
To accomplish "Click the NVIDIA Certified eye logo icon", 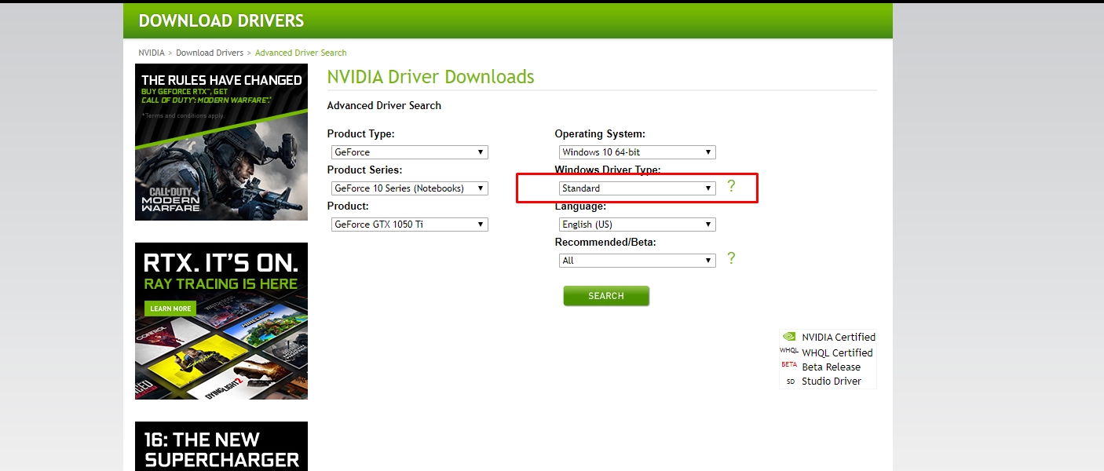I will coord(789,337).
